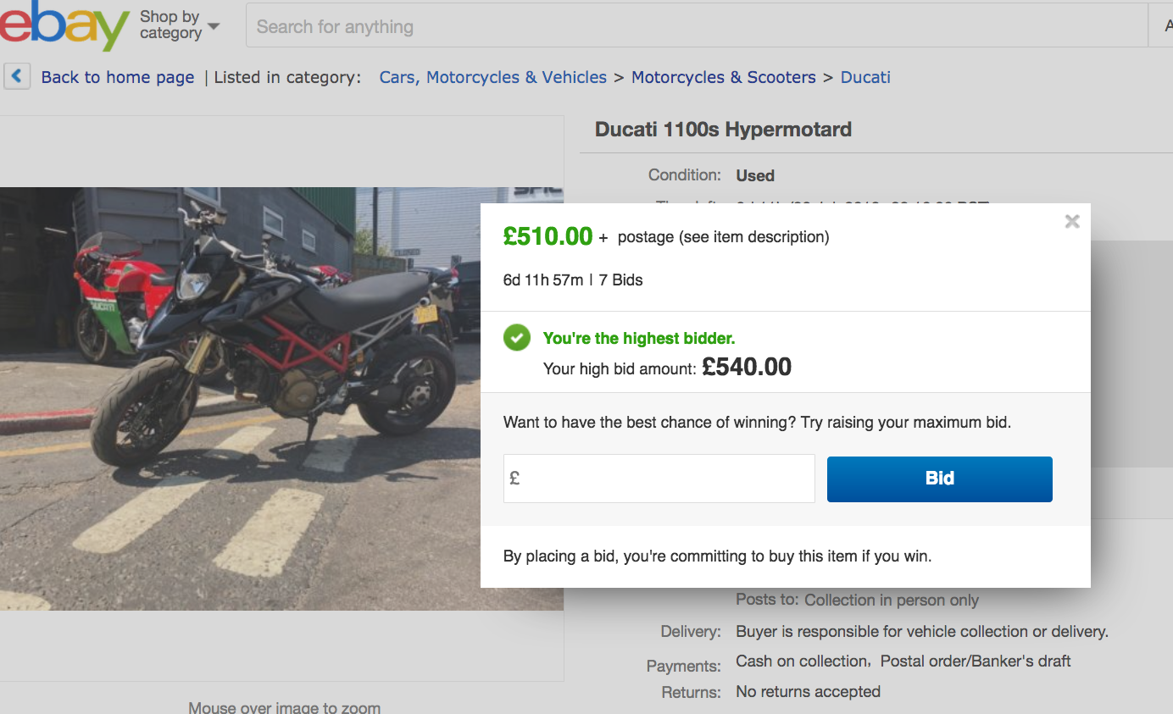Viewport: 1173px width, 714px height.
Task: Select the Ducati breadcrumb link
Action: click(865, 77)
